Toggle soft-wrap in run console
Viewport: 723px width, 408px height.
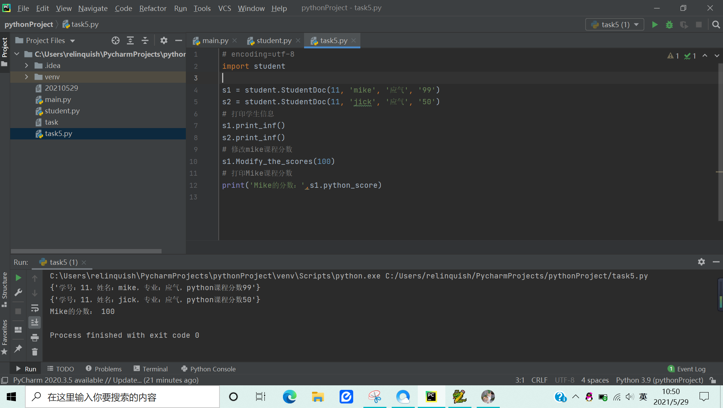pyautogui.click(x=35, y=308)
